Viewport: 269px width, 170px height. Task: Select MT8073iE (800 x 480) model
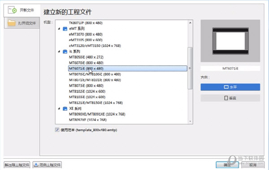coord(86,86)
